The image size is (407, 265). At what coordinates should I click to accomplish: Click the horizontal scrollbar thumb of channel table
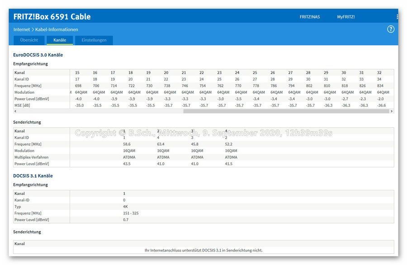pos(286,111)
